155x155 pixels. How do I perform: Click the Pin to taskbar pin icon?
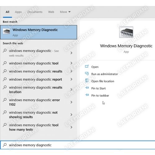pyautogui.click(x=87, y=95)
